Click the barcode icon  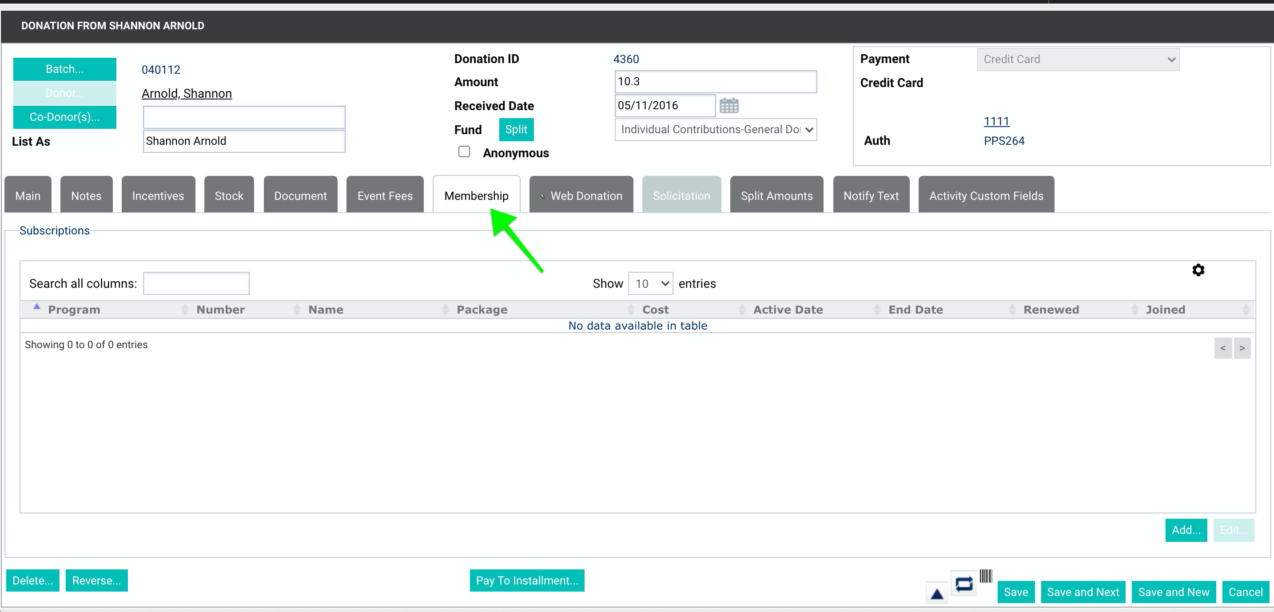986,576
